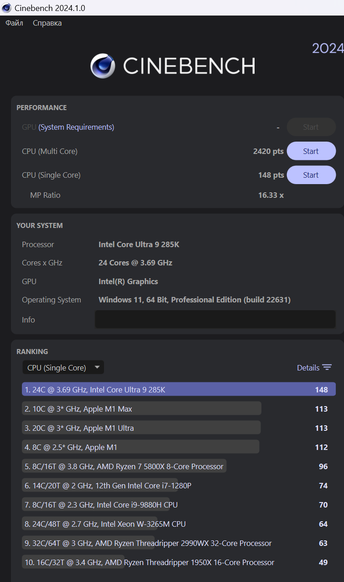Viewport: 344px width, 582px height.
Task: Select the AMD Ryzen 7 5800X ranking entry
Action: (124, 466)
